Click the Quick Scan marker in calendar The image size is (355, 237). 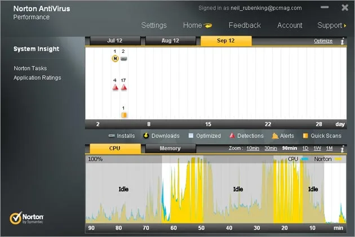pos(124,115)
